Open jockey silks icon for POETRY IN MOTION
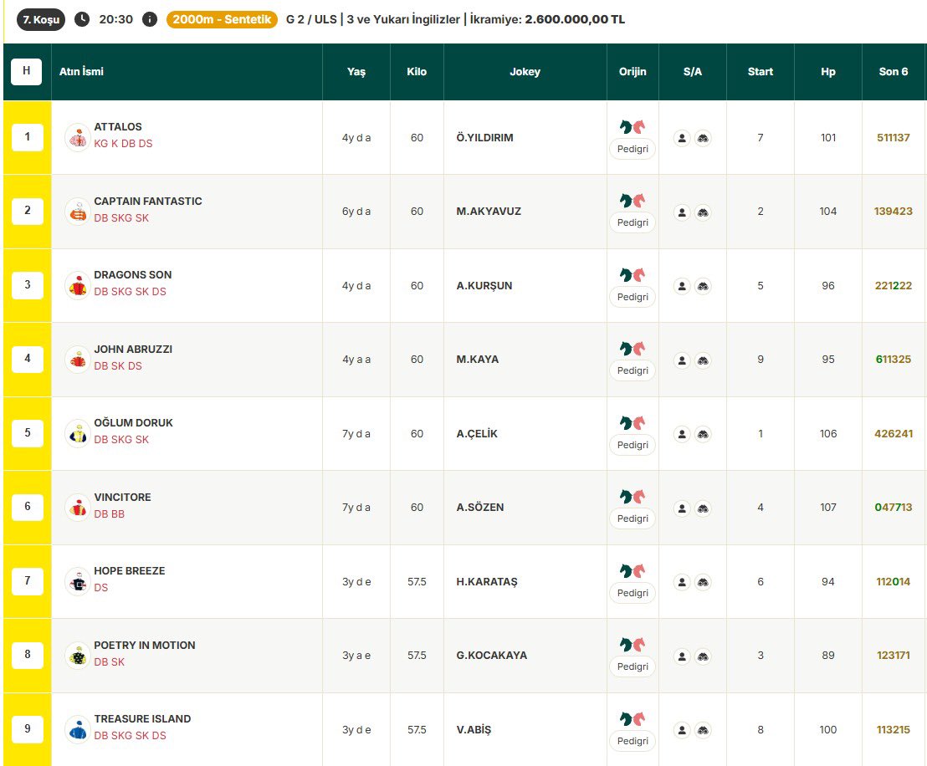927x766 pixels. (x=78, y=656)
